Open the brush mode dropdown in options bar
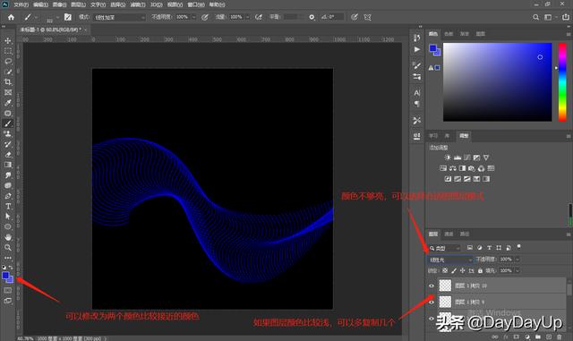This screenshot has height=341, width=573. coord(119,17)
